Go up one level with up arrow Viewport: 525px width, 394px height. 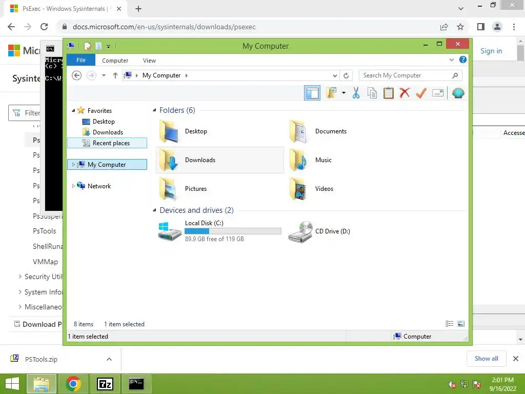115,75
